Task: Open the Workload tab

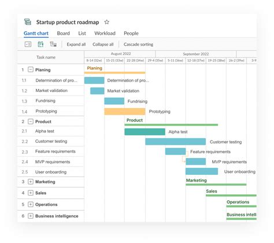Action: (105, 33)
